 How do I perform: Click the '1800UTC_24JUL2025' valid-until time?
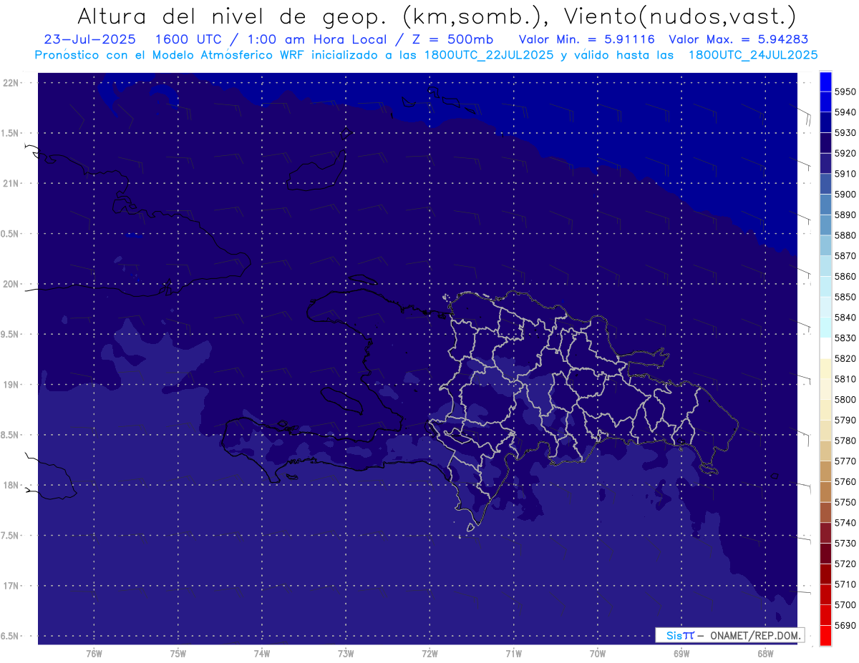pyautogui.click(x=753, y=55)
